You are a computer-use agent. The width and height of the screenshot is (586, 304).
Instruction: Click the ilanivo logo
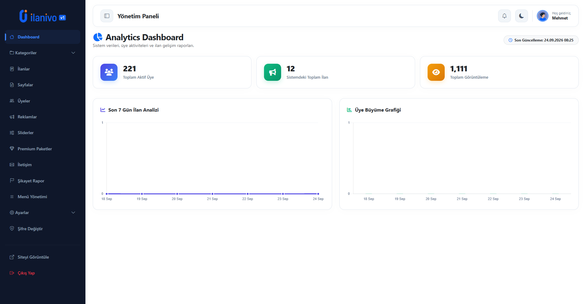(x=43, y=16)
